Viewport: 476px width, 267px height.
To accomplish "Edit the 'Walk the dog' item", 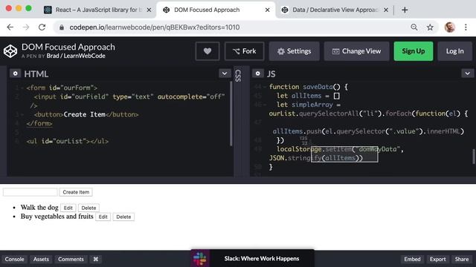I will pyautogui.click(x=68, y=208).
